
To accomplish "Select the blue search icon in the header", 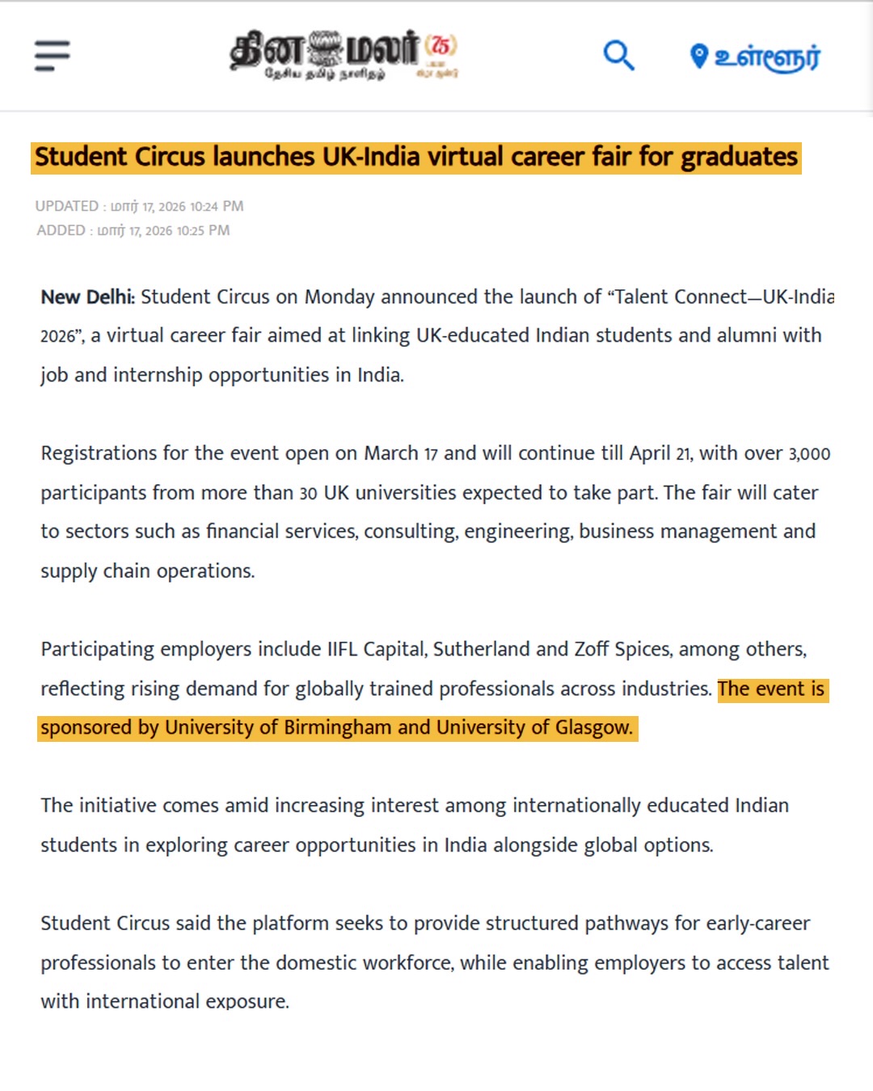I will pos(618,55).
